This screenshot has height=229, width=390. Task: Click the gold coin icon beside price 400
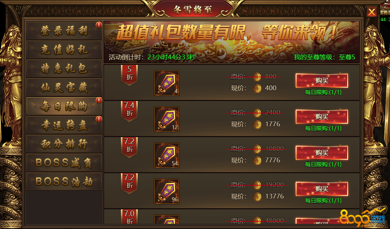[257, 89]
